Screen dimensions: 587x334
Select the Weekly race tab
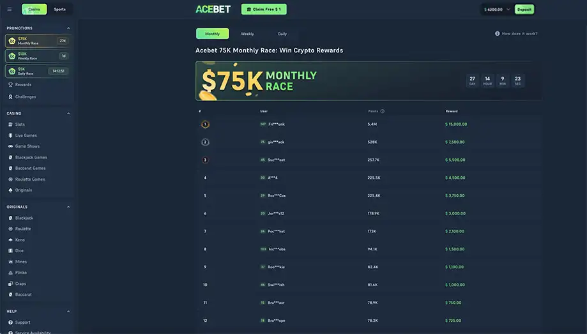(x=247, y=34)
